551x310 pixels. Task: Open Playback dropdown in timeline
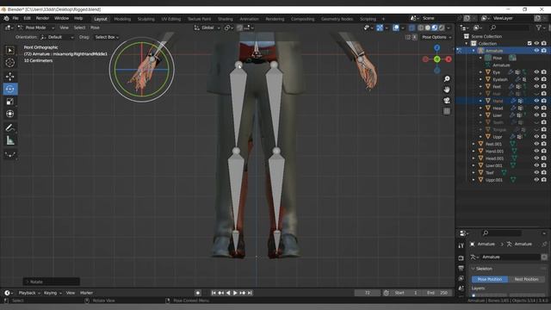click(x=29, y=293)
